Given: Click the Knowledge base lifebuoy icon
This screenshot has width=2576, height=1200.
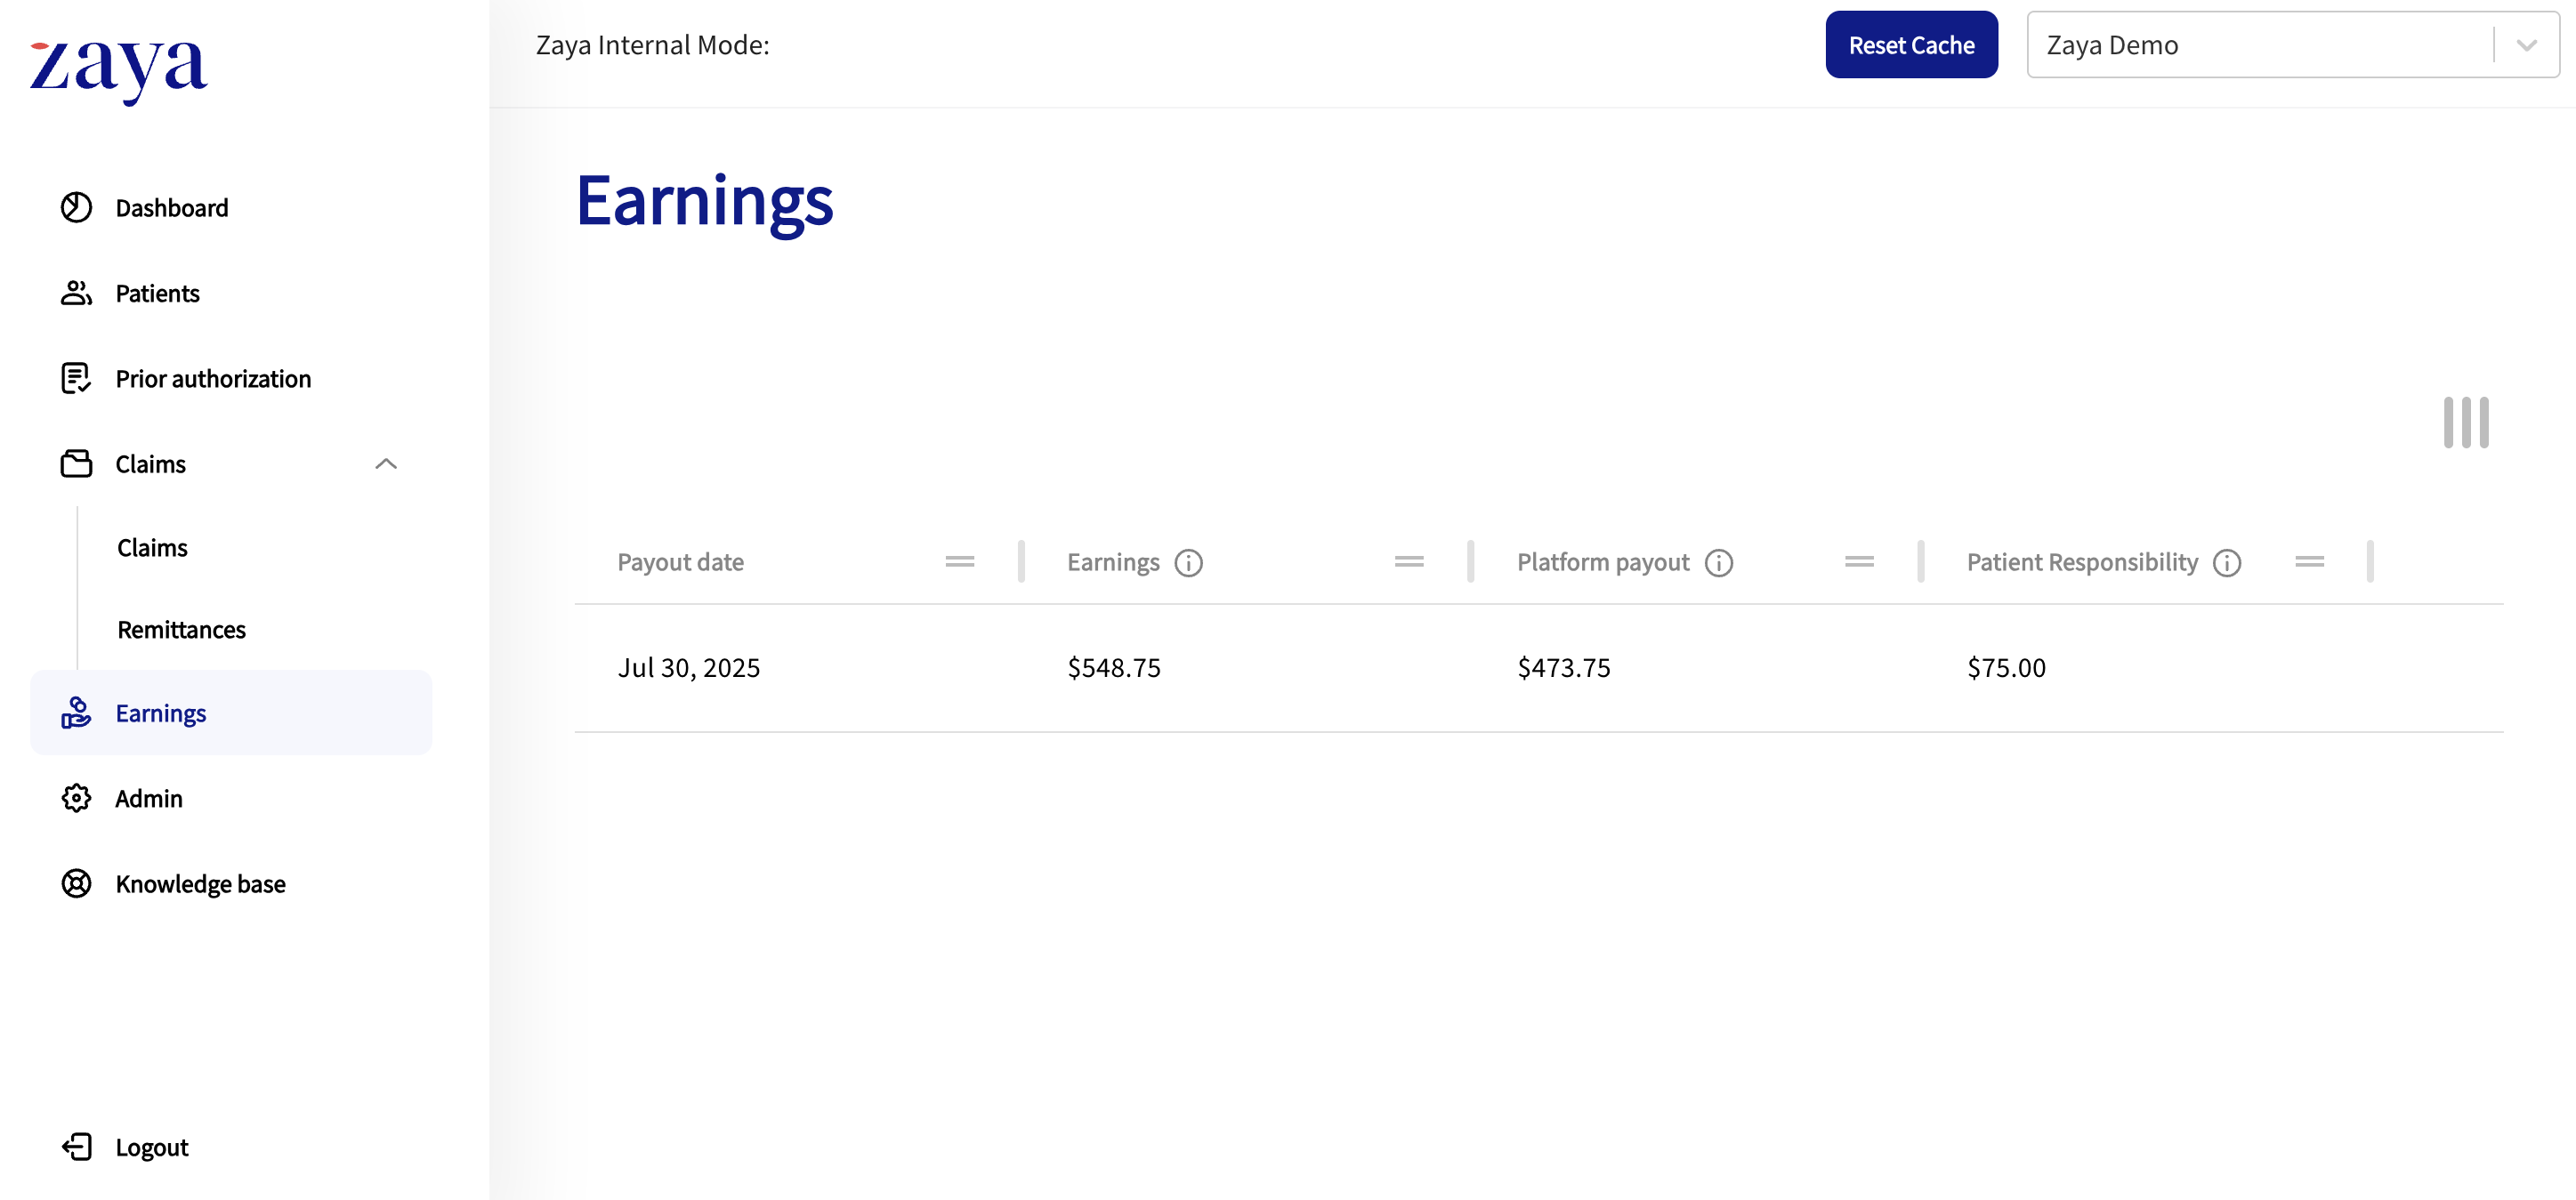Looking at the screenshot, I should coord(76,883).
